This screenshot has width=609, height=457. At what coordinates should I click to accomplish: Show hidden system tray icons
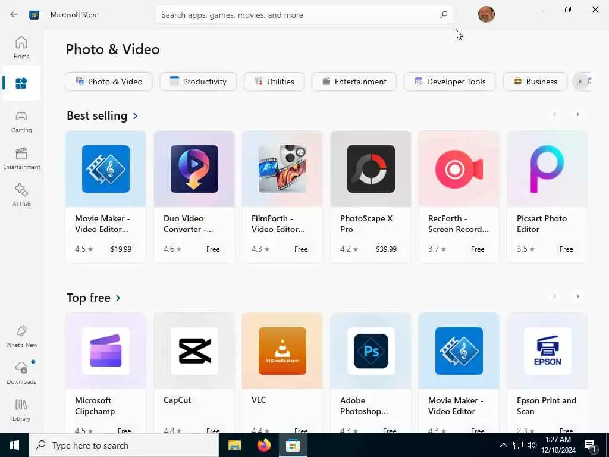click(503, 445)
